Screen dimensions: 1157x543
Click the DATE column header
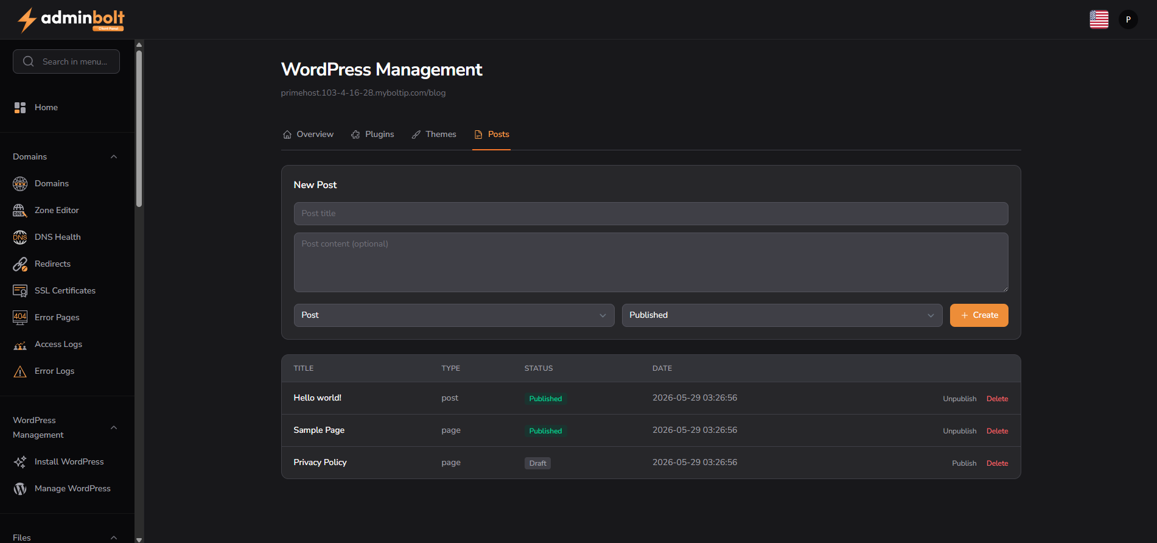[x=662, y=368]
